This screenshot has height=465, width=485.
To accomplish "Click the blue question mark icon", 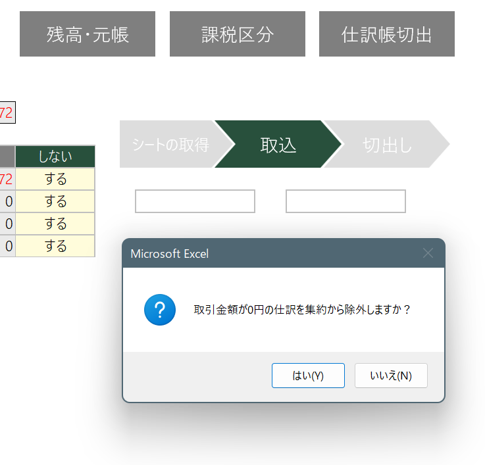I will tap(160, 310).
